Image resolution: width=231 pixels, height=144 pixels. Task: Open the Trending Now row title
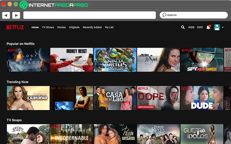pos(18,82)
